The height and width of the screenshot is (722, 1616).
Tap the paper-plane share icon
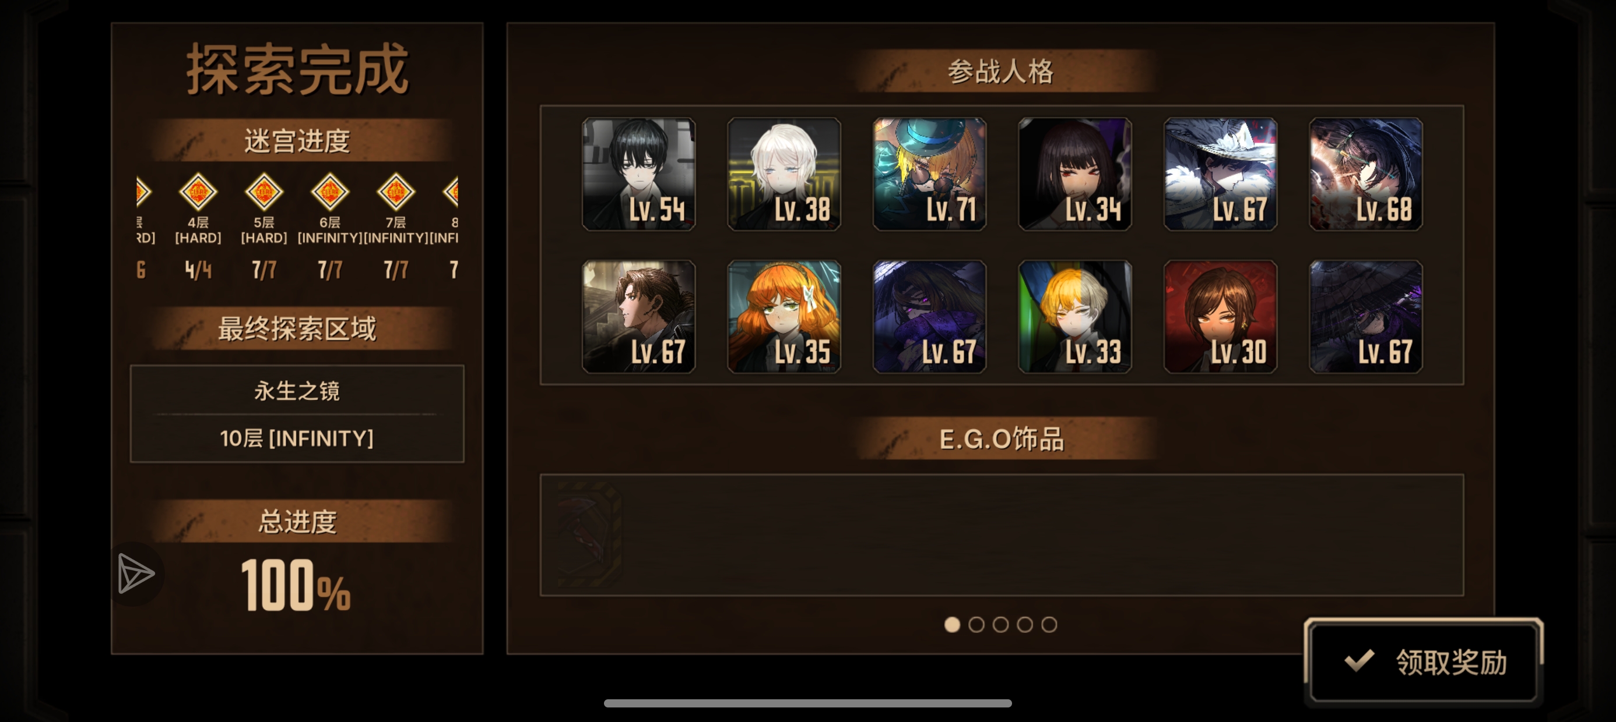click(x=136, y=574)
